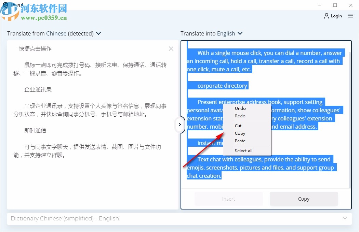
Task: Select Cut in the context menu
Action: (x=238, y=126)
